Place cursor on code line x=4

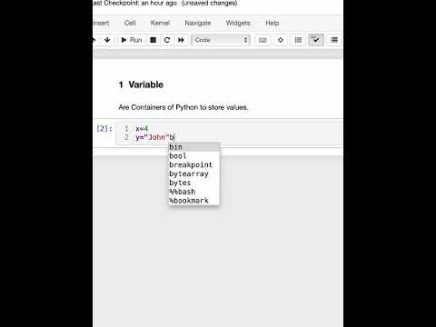142,128
